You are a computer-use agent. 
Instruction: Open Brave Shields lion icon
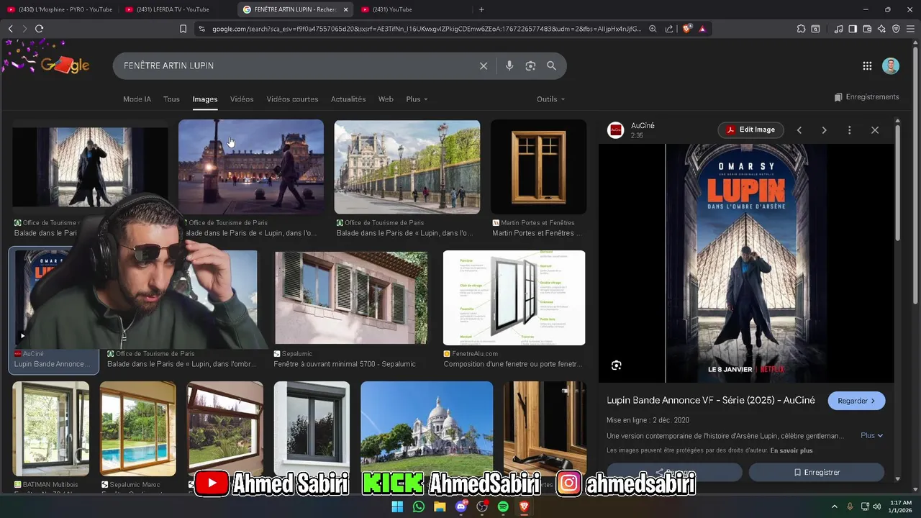(686, 29)
